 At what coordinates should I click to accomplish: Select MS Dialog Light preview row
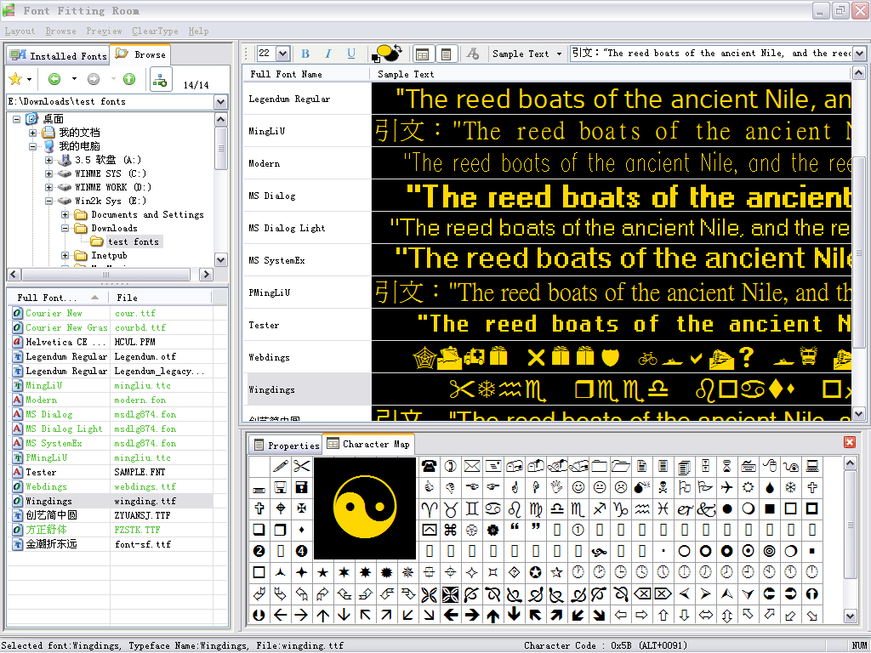pyautogui.click(x=547, y=228)
